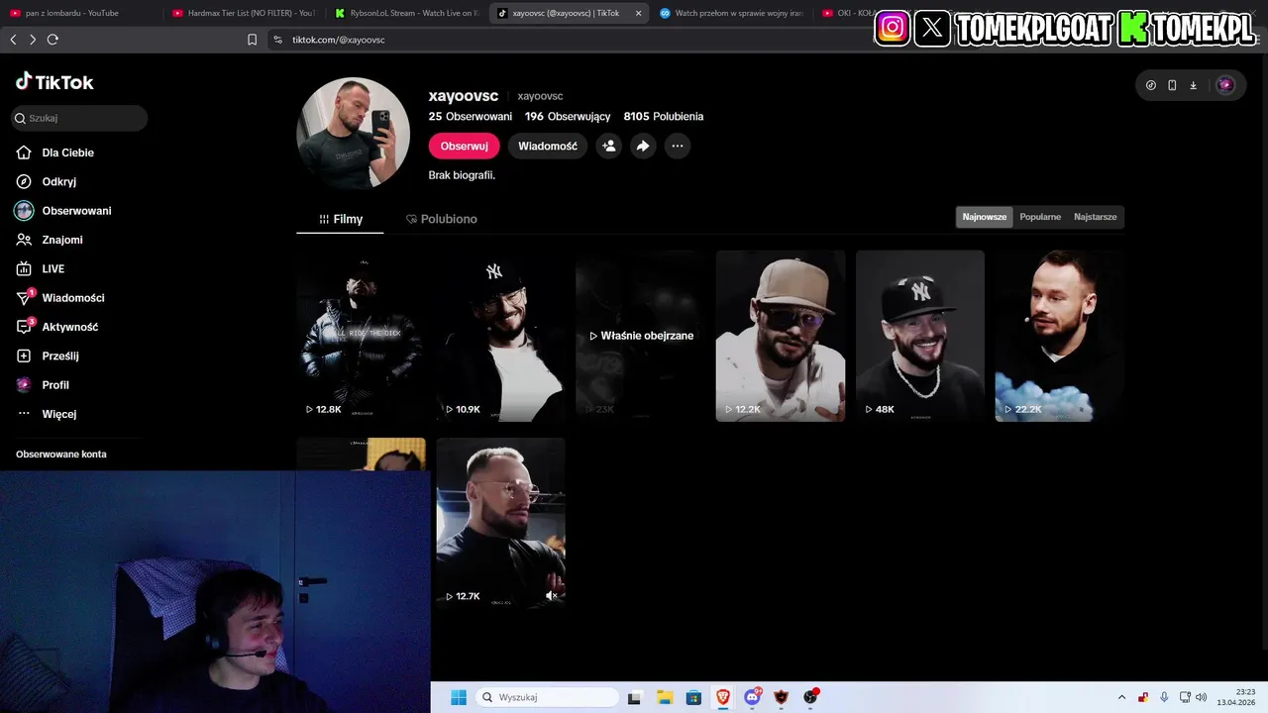Open Aktywność notifications in sidebar
This screenshot has height=713, width=1268.
(x=57, y=327)
